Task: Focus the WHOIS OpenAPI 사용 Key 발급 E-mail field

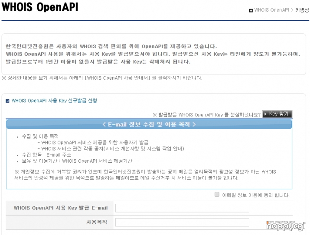Action: click(182, 208)
